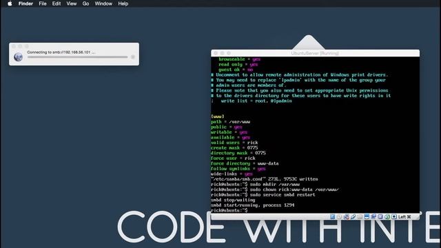The width and height of the screenshot is (441, 248).
Task: Open the Finder menu
Action: click(x=25, y=3)
